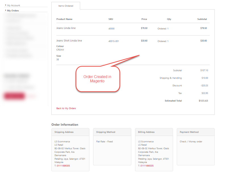Screen dimensions: 227x176
Task: Expand the My Account arrow icon
Action: pos(6,5)
